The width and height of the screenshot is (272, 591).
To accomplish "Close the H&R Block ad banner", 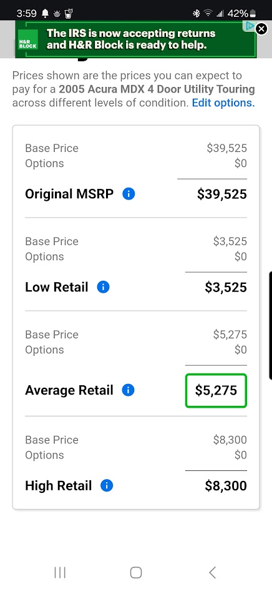I will (x=261, y=29).
